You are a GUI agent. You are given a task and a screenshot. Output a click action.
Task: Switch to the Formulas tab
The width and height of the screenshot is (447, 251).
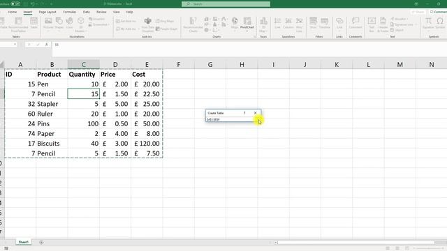tap(70, 12)
